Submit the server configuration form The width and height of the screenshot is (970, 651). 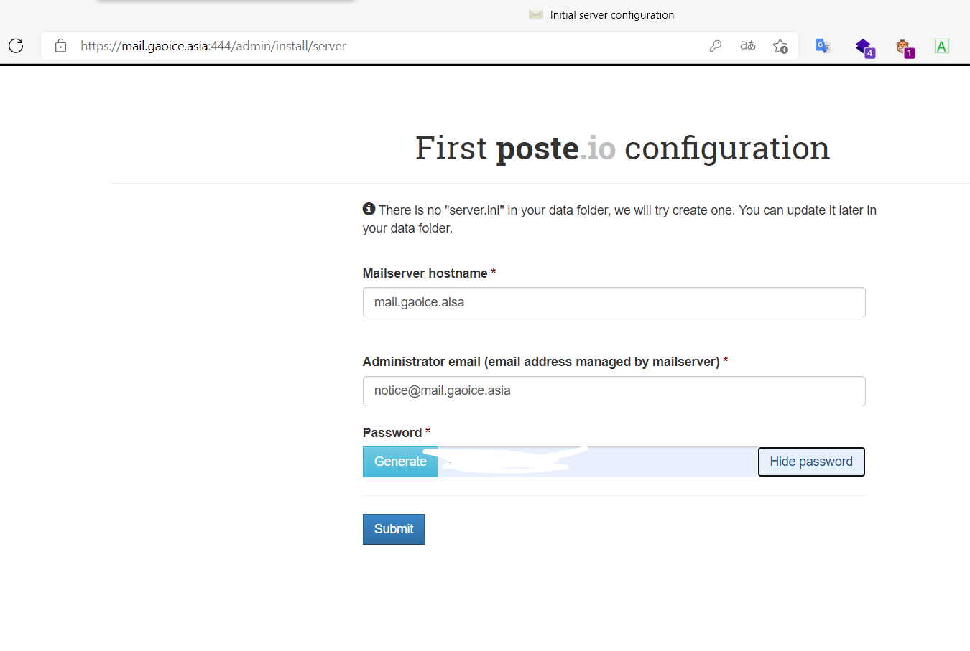394,529
